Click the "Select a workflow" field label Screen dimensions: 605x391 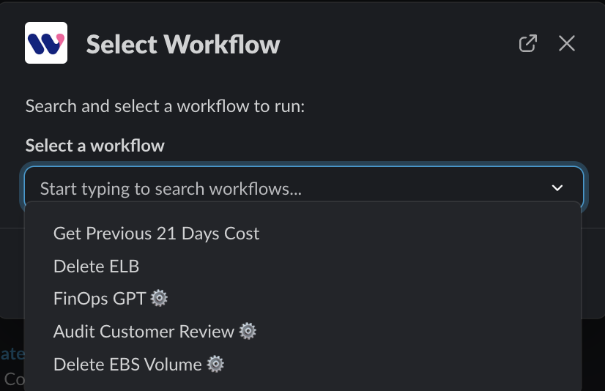[94, 145]
